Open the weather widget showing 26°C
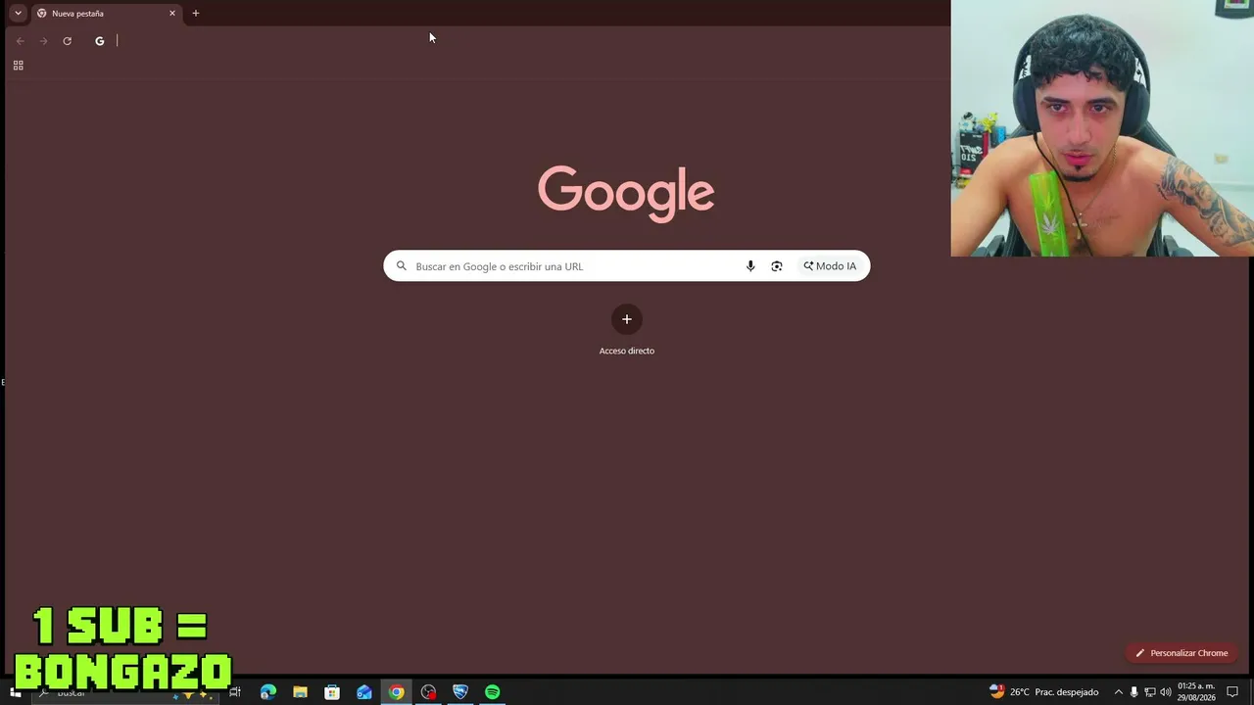The width and height of the screenshot is (1254, 705). point(1043,692)
